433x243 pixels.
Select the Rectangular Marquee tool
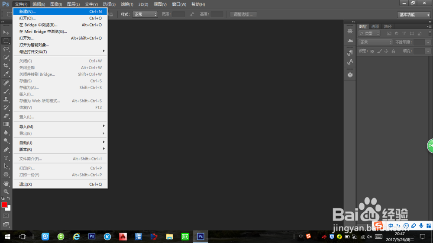tap(6, 41)
